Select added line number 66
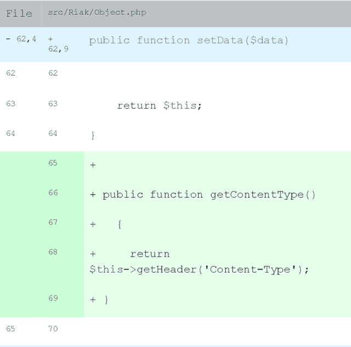Image resolution: width=351 pixels, height=347 pixels. (x=53, y=192)
